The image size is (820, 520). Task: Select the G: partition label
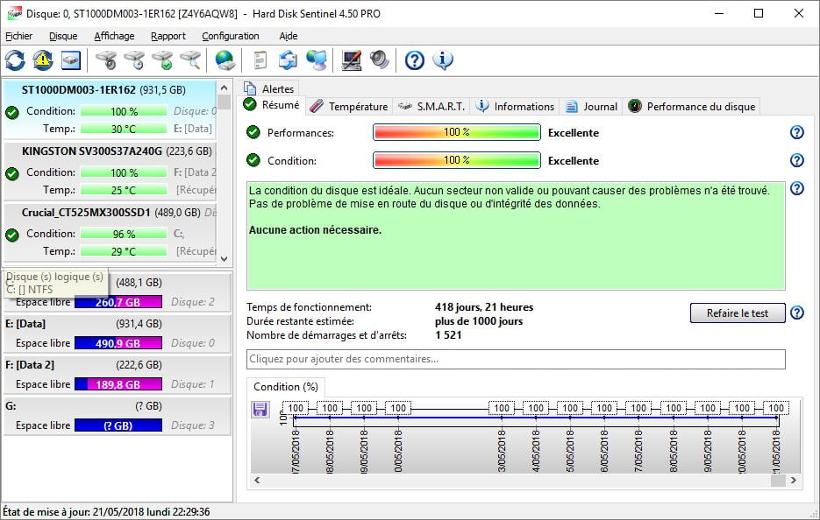[x=11, y=406]
